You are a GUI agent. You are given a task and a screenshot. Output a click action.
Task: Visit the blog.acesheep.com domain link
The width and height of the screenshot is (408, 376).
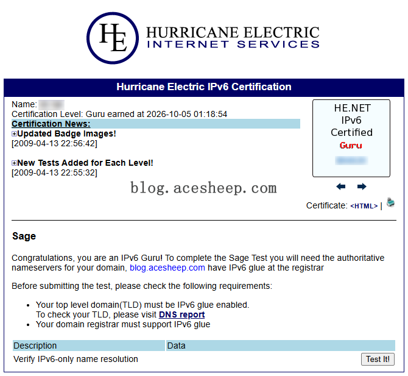pos(167,268)
